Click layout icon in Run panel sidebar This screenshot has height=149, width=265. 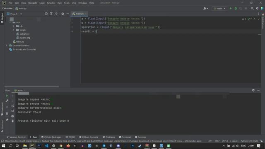click(7, 113)
